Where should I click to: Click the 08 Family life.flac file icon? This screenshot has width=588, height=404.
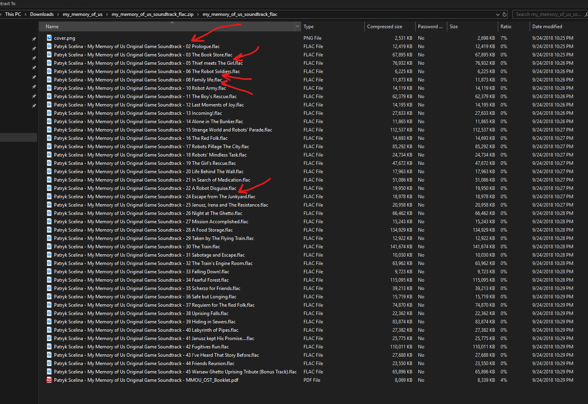click(49, 79)
